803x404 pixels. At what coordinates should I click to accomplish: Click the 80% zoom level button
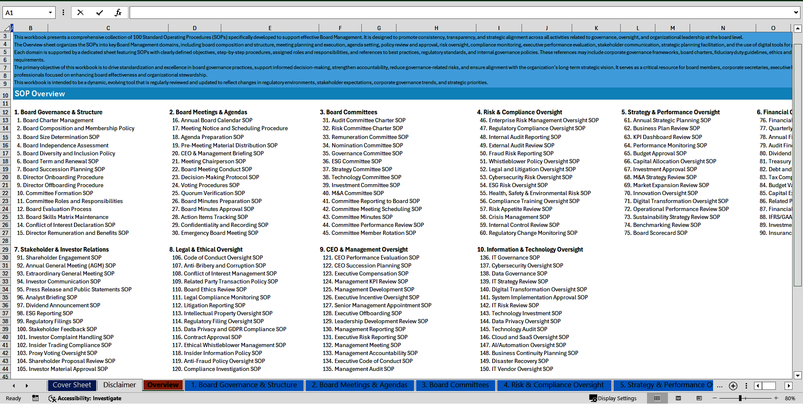pos(790,398)
